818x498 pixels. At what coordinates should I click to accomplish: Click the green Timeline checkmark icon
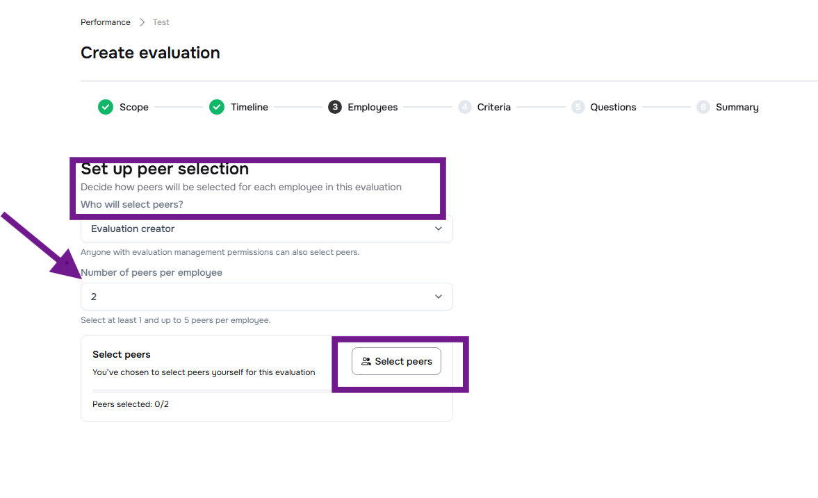click(217, 107)
